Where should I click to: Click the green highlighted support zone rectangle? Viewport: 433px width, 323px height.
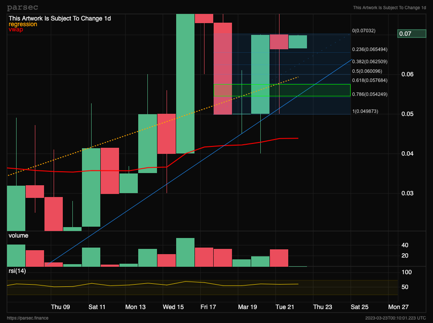click(282, 90)
